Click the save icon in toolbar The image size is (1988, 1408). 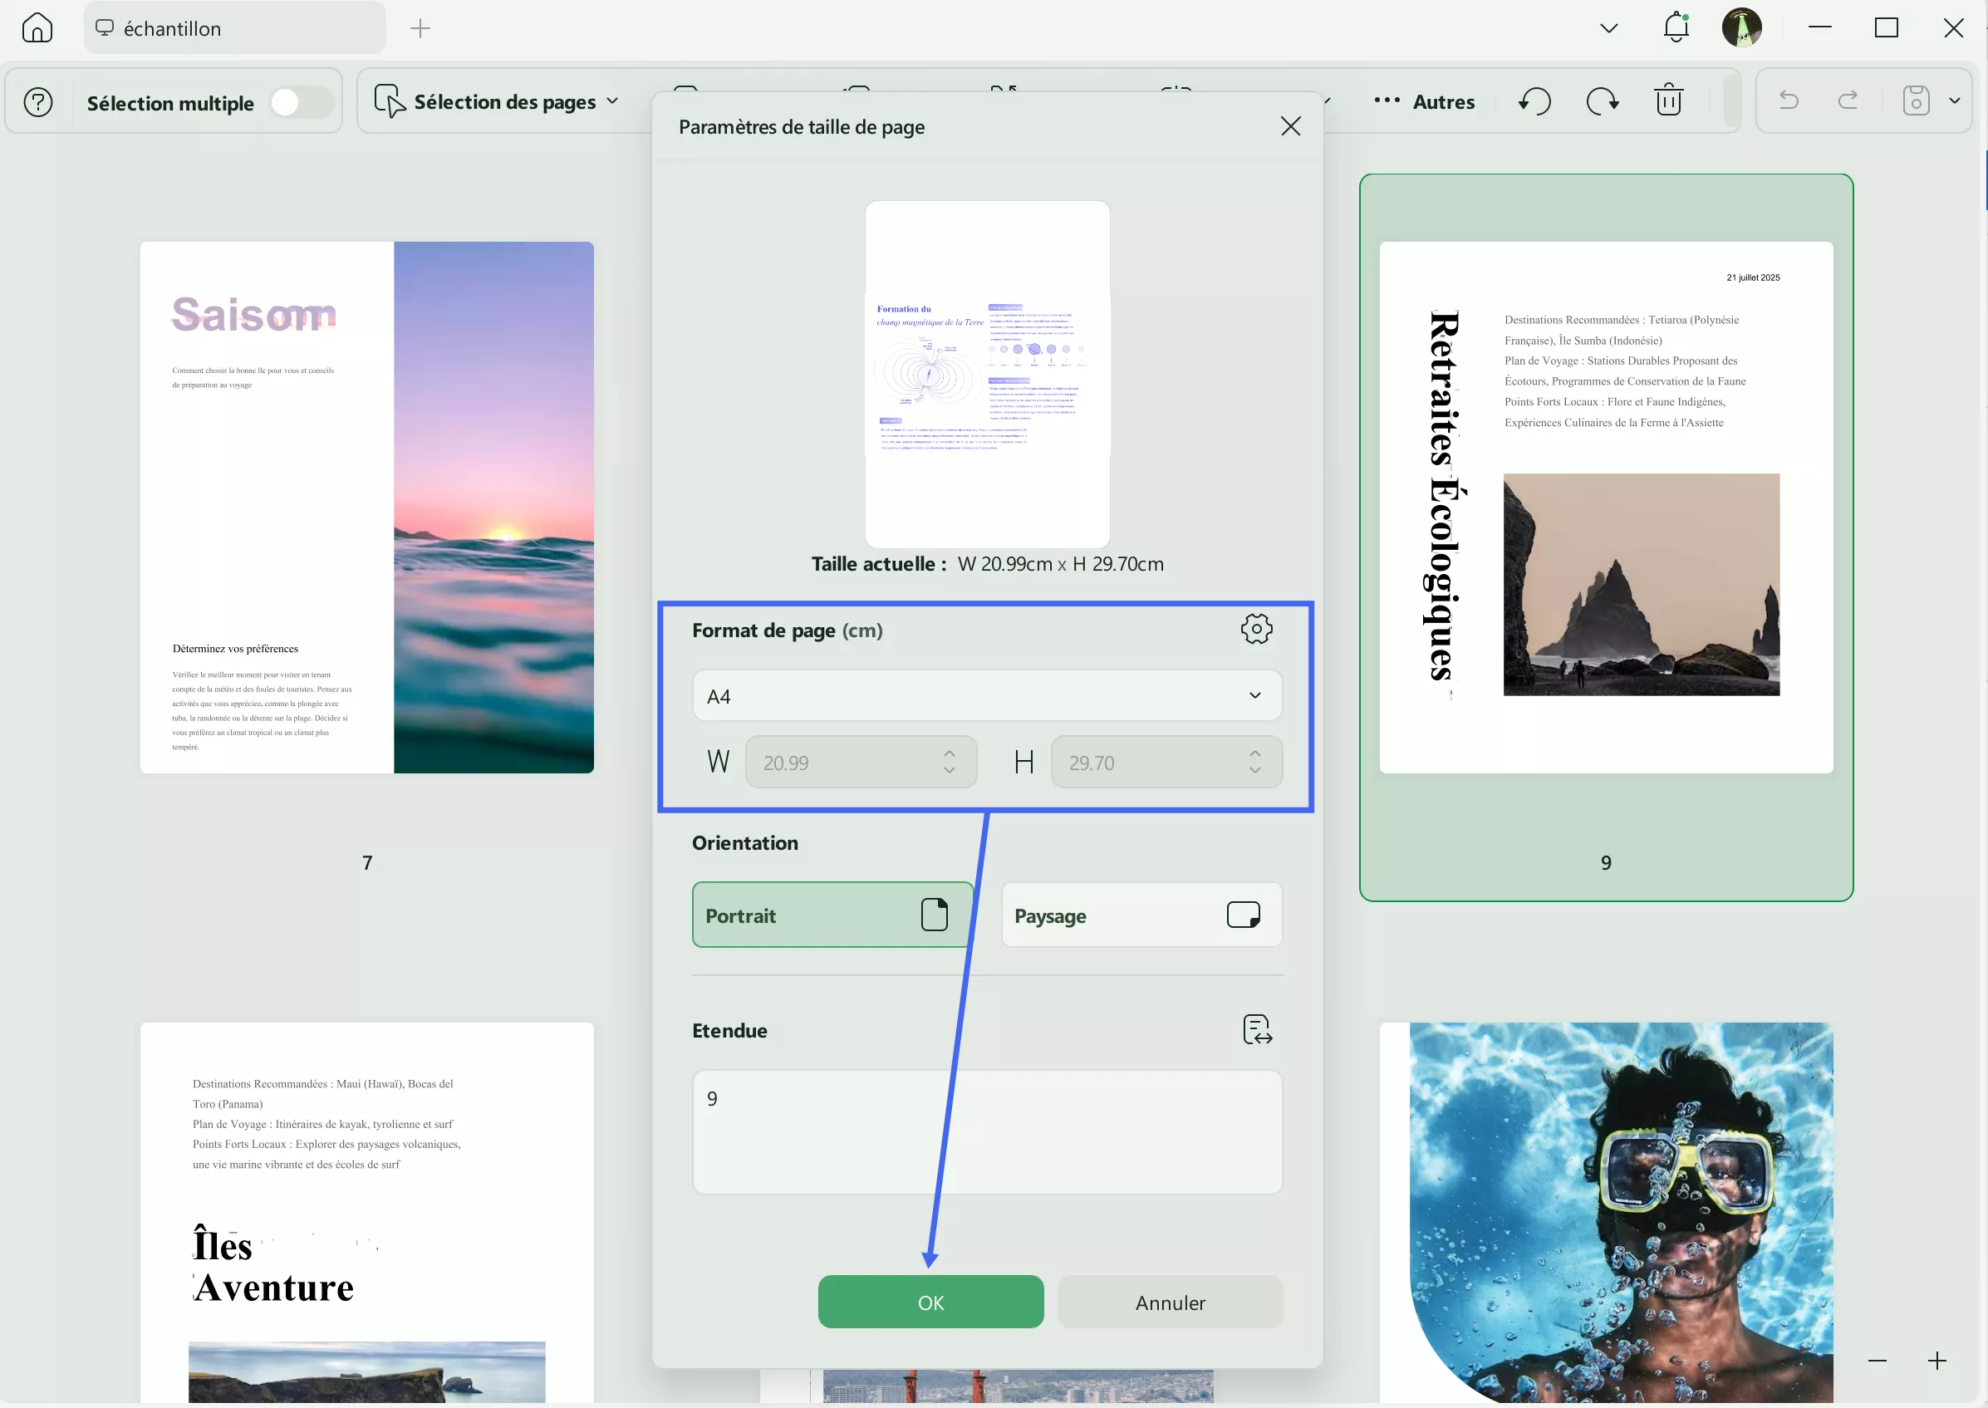click(1915, 101)
